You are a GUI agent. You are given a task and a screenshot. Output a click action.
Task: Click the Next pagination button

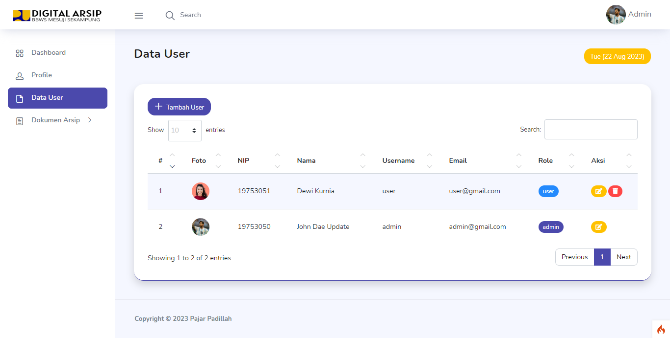[623, 257]
